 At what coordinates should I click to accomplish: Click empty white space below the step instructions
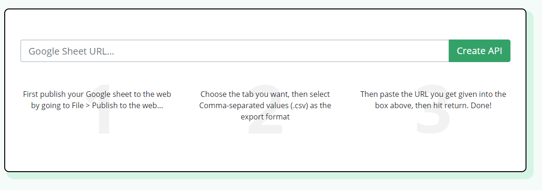click(265, 152)
